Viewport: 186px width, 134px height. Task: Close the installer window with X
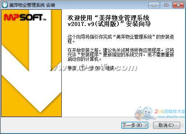[178, 5]
